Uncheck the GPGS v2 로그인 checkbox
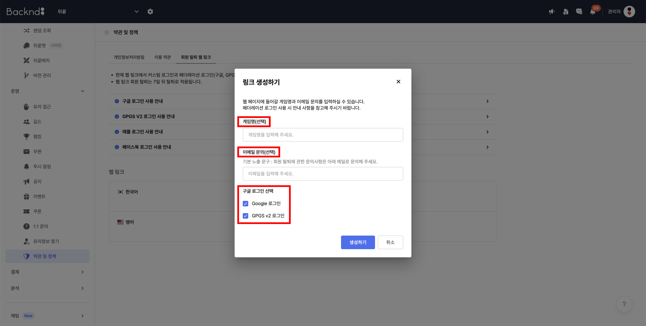 245,216
